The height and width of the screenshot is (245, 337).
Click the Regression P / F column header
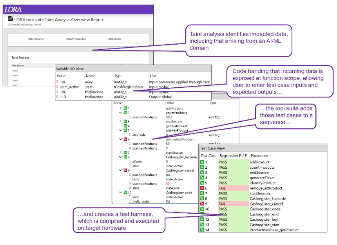[x=234, y=155]
